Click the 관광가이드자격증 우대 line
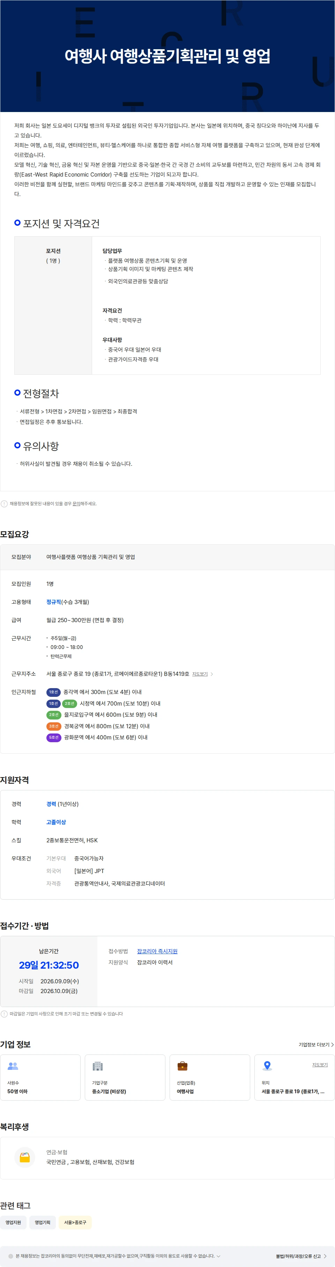Viewport: 335px width, 1267px height. click(x=133, y=359)
